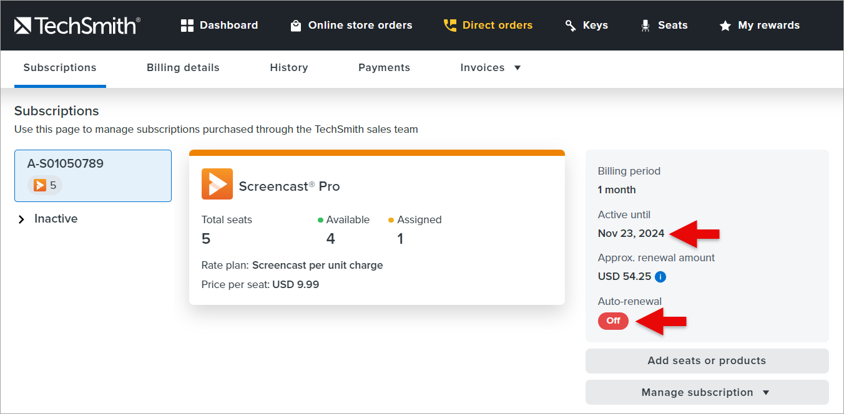
Task: Expand the Inactive subscriptions list
Action: click(x=22, y=219)
